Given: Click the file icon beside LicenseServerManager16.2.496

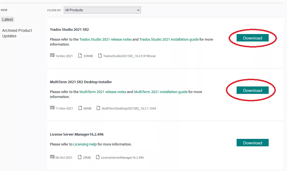Looking at the screenshot, I should pos(98,157).
